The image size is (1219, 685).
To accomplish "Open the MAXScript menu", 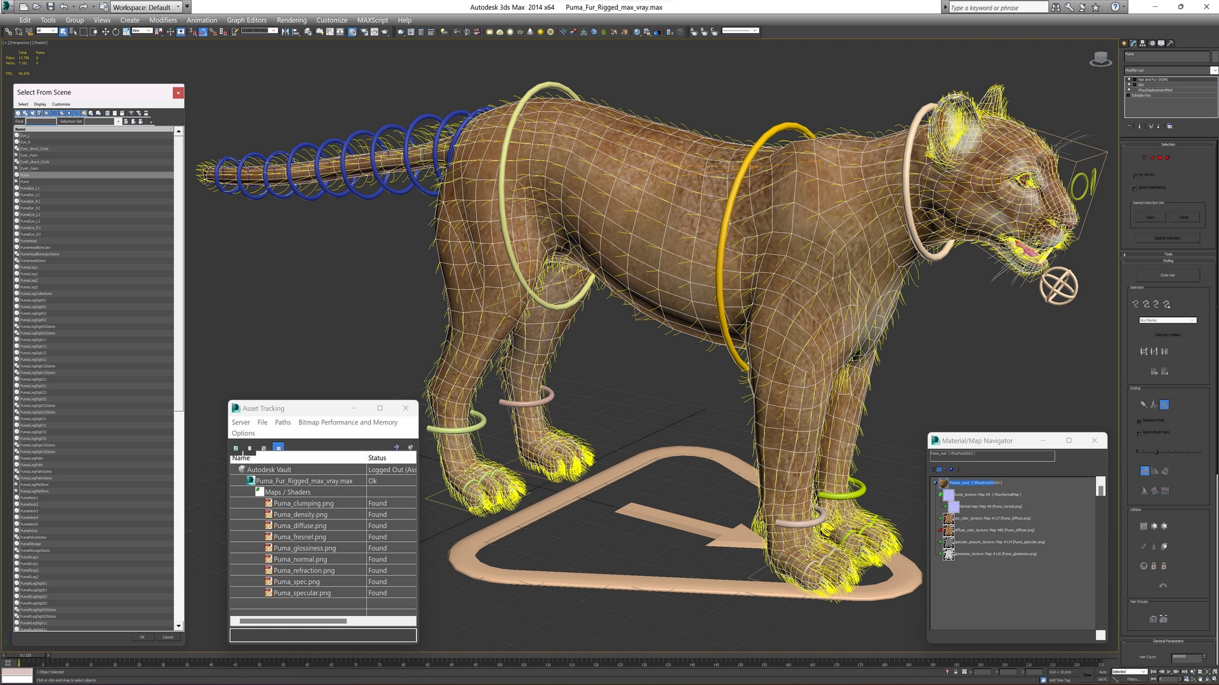I will (372, 20).
